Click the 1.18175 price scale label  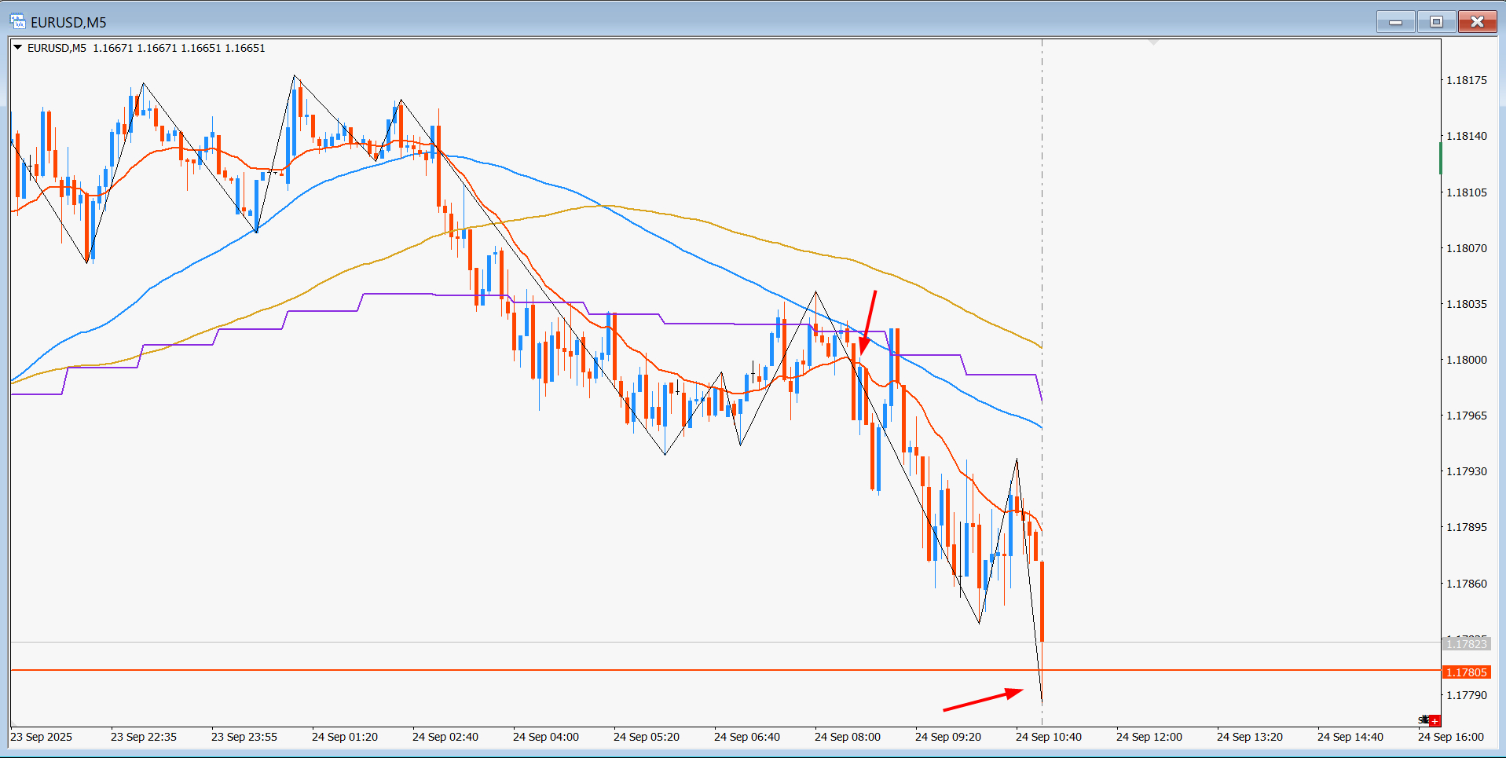[x=1467, y=80]
